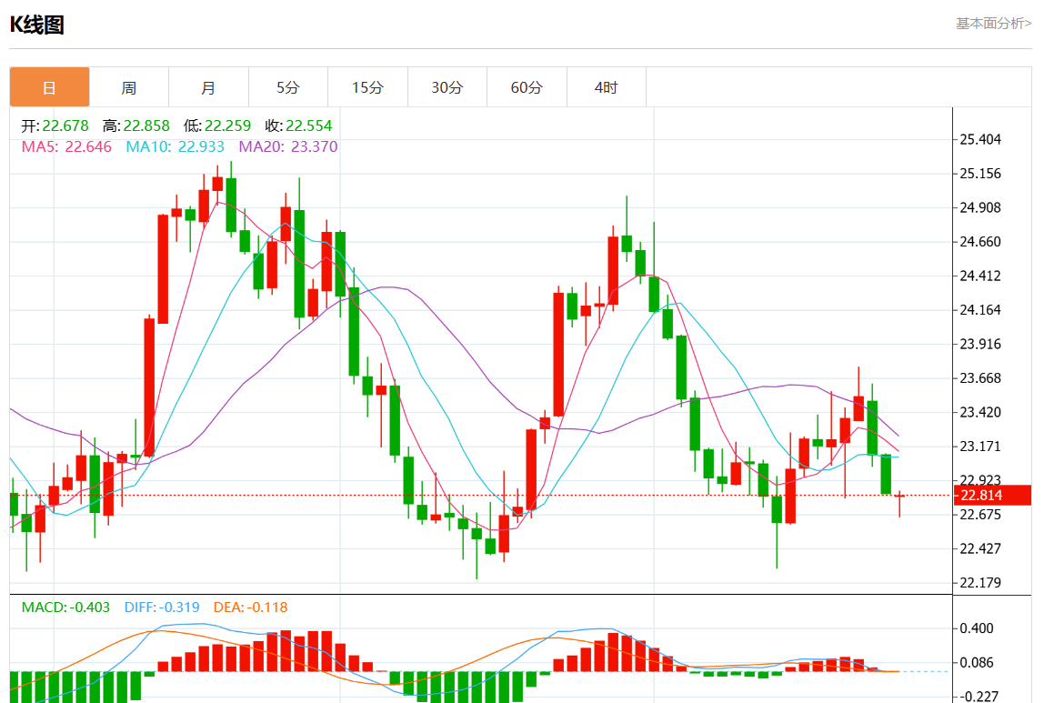Click the 23.171 price axis label
This screenshot has width=1044, height=703.
point(980,446)
